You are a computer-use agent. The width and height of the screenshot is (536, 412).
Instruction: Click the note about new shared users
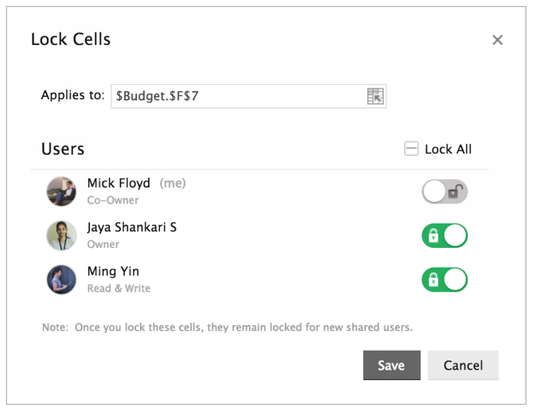[227, 327]
